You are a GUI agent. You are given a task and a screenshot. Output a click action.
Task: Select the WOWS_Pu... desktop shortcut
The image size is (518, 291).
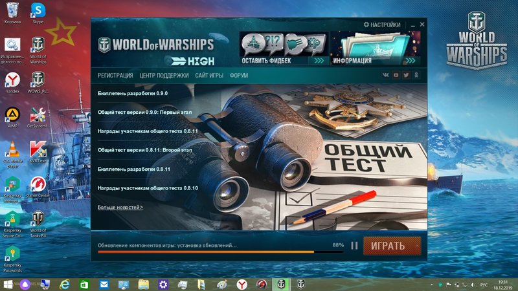coord(38,83)
